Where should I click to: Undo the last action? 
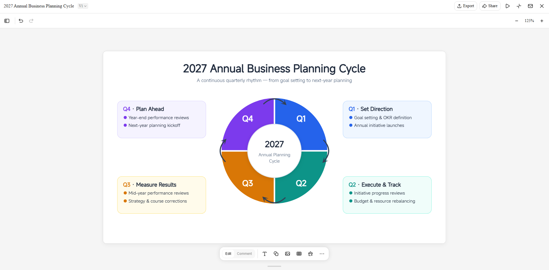pos(21,21)
